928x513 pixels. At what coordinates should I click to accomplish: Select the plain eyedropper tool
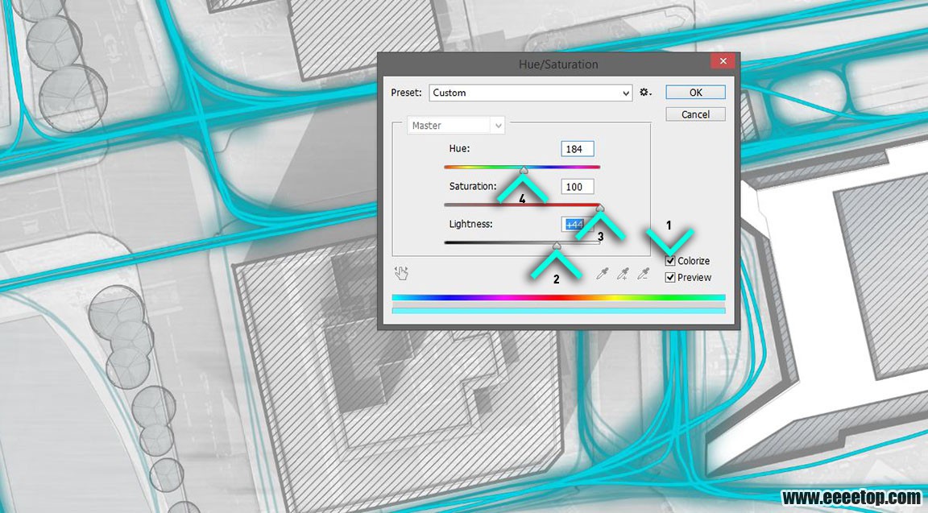(603, 273)
